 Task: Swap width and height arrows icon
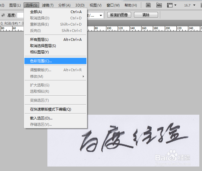pyautogui.click(x=3, y=15)
